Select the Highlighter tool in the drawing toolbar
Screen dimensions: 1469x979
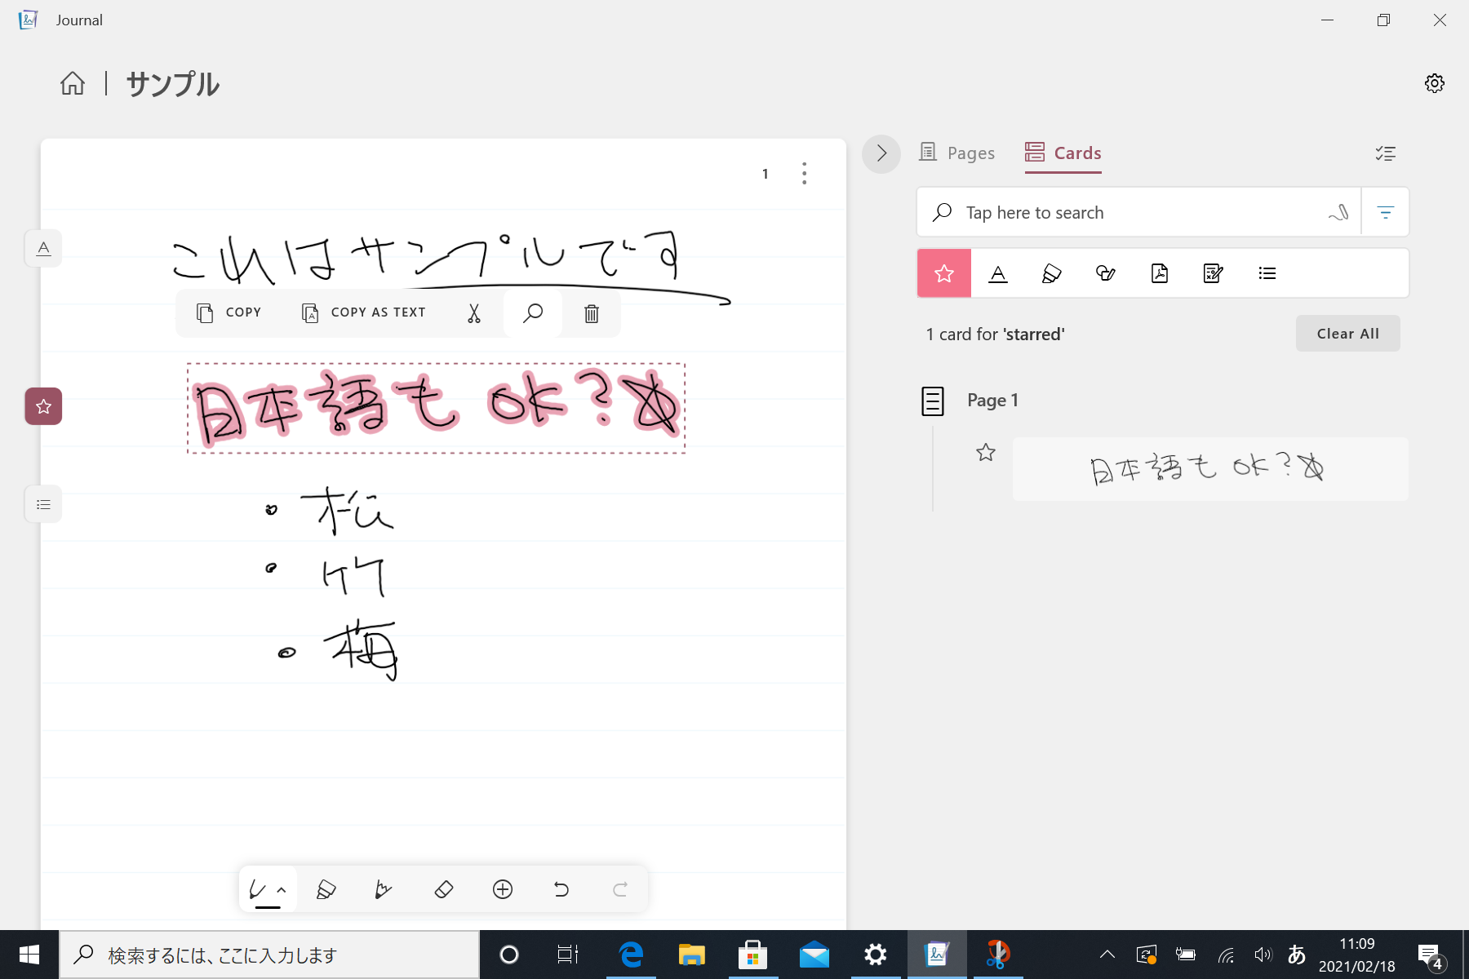tap(326, 889)
